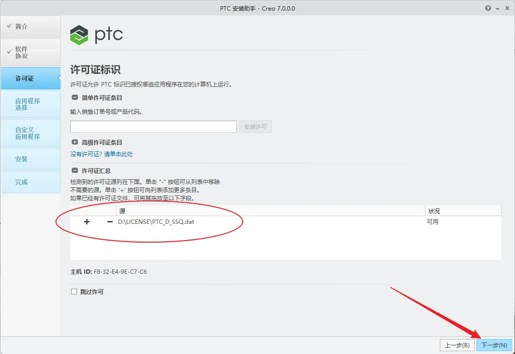
Task: Go to 完成 step in sidebar
Action: pos(30,182)
